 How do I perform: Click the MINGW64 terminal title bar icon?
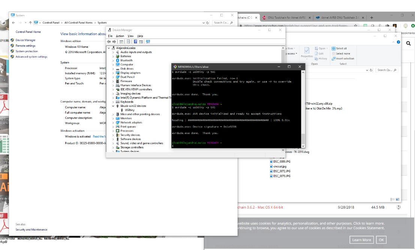coord(175,67)
